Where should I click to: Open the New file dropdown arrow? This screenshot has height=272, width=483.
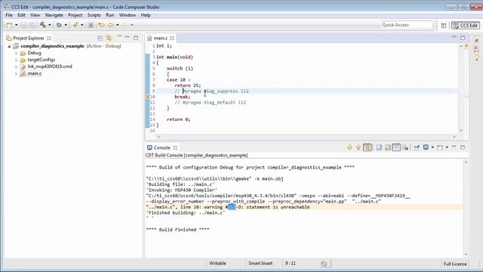tap(17, 25)
